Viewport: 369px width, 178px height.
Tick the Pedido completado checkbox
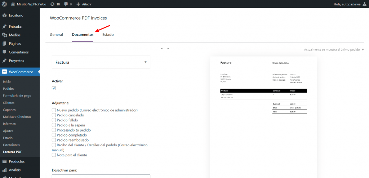(x=54, y=135)
